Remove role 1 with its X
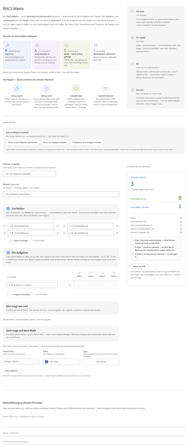Screen dimensions: 188x445 pos(58,226)
